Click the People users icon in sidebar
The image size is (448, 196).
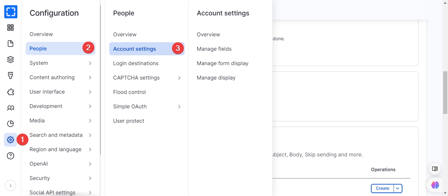(10, 108)
